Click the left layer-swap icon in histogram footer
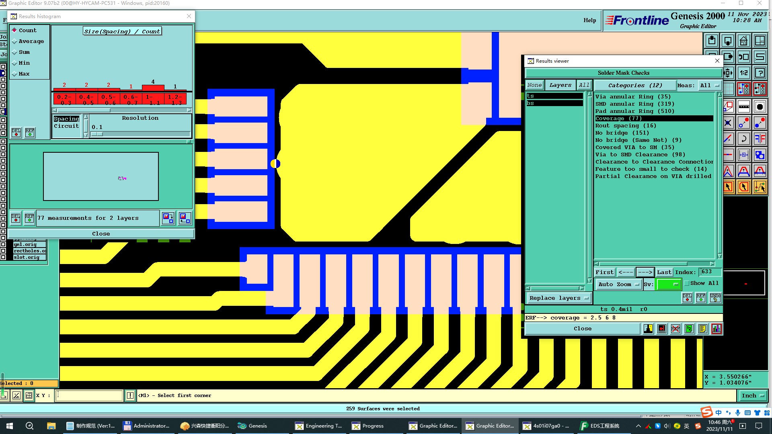This screenshot has height=434, width=772. pyautogui.click(x=168, y=218)
